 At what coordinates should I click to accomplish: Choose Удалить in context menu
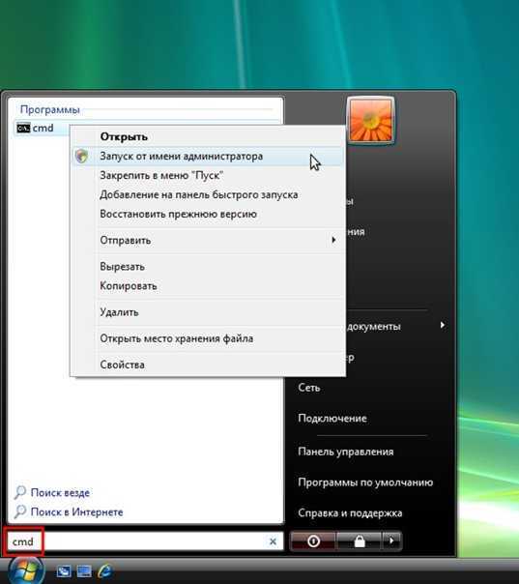(x=119, y=312)
